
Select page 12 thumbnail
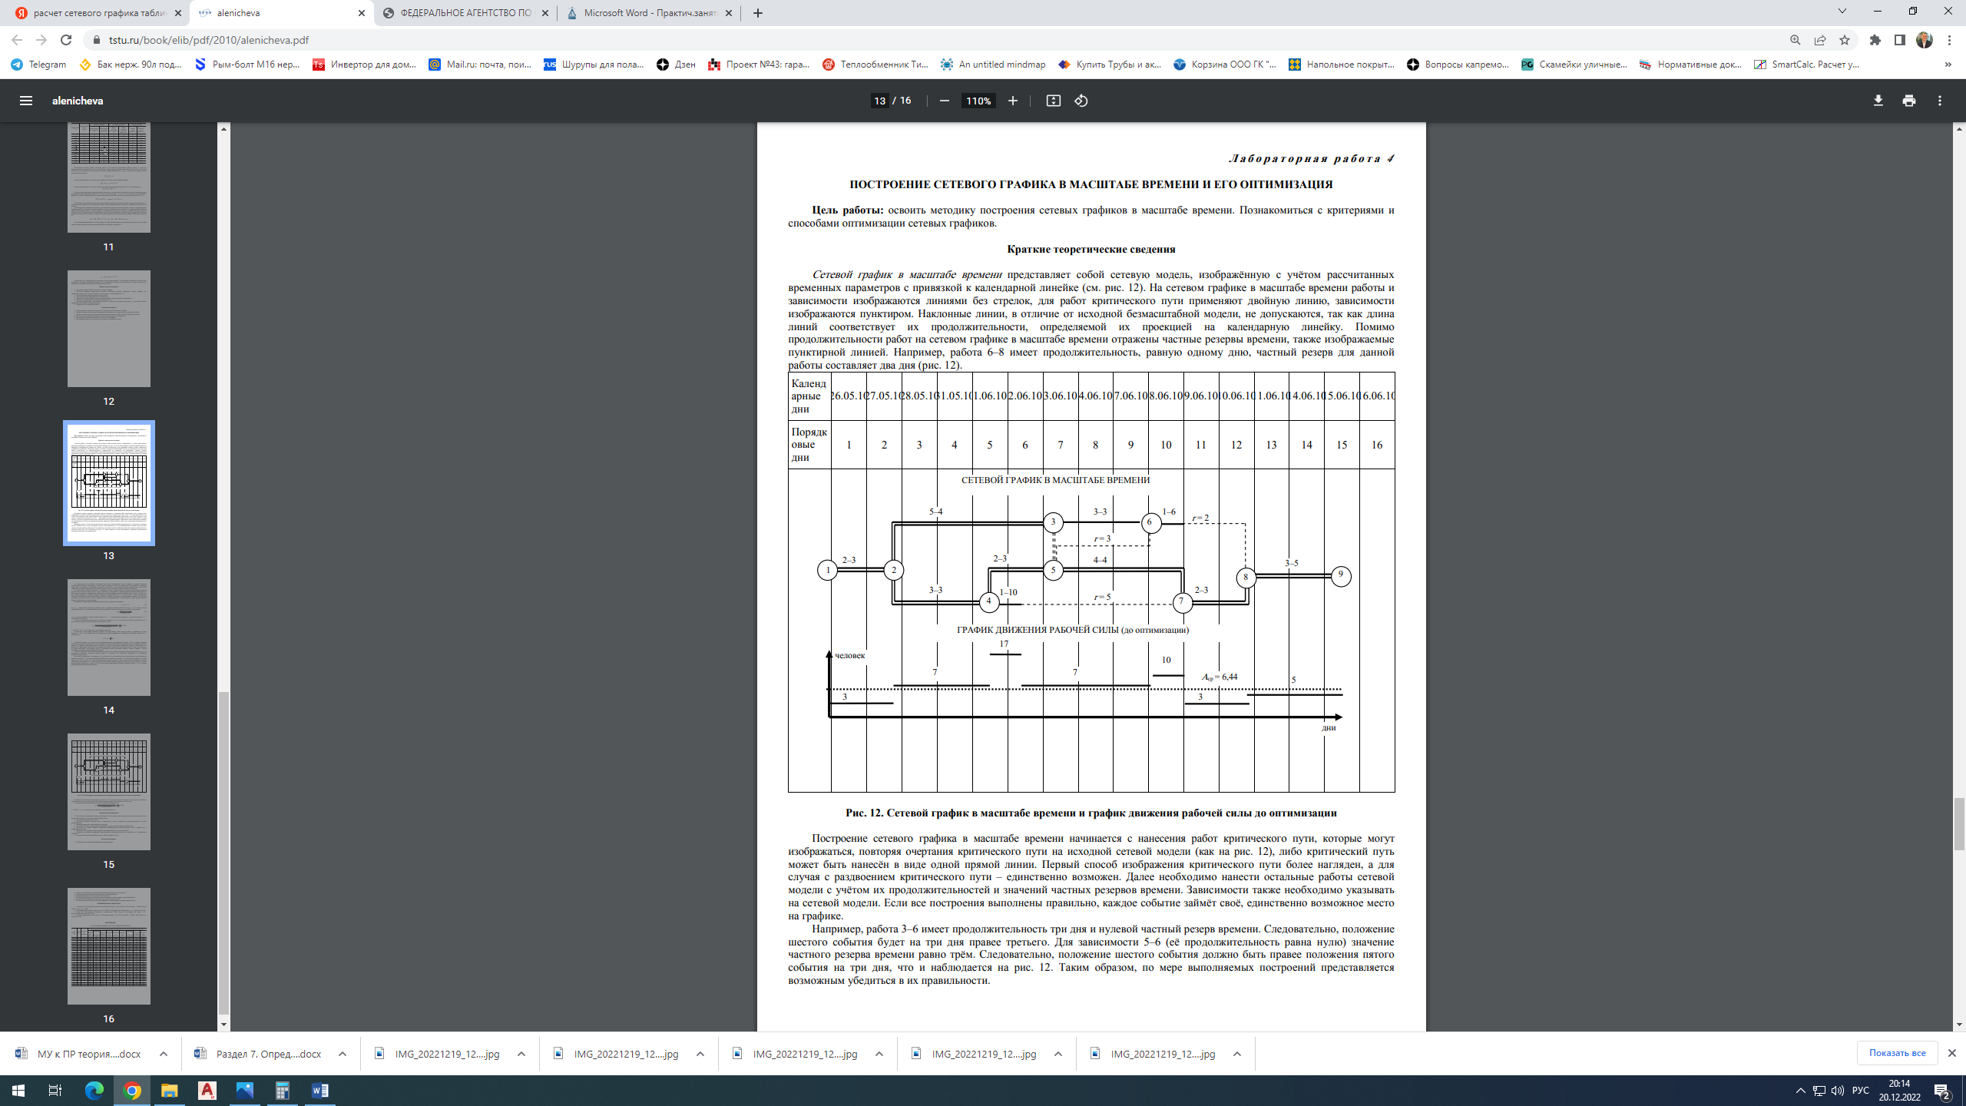click(109, 329)
